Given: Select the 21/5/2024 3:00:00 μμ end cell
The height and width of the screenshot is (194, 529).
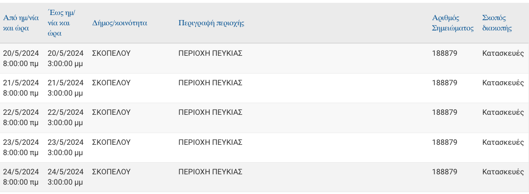Looking at the screenshot, I should [x=65, y=88].
